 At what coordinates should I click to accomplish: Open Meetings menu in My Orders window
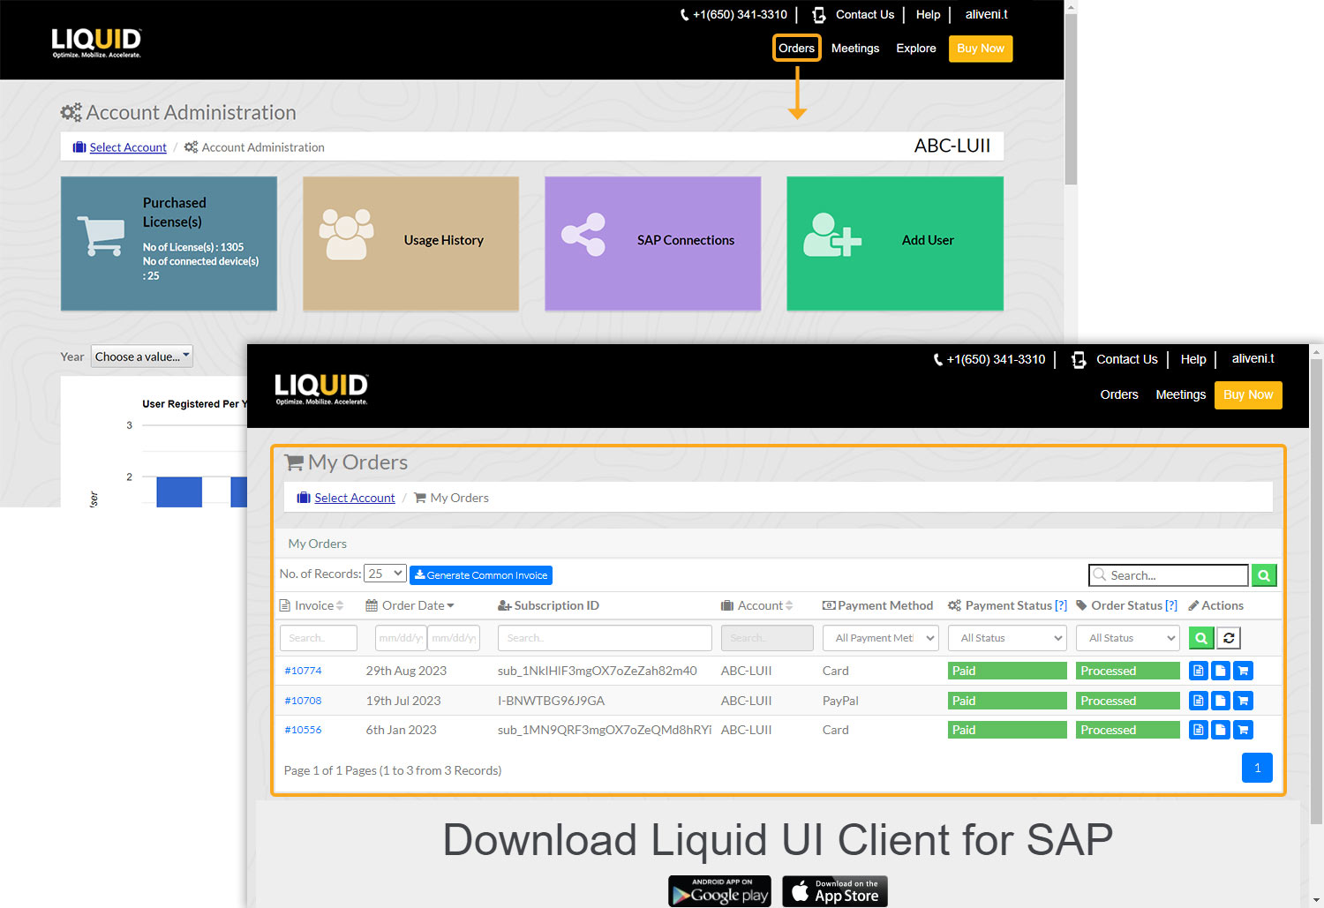[1181, 394]
